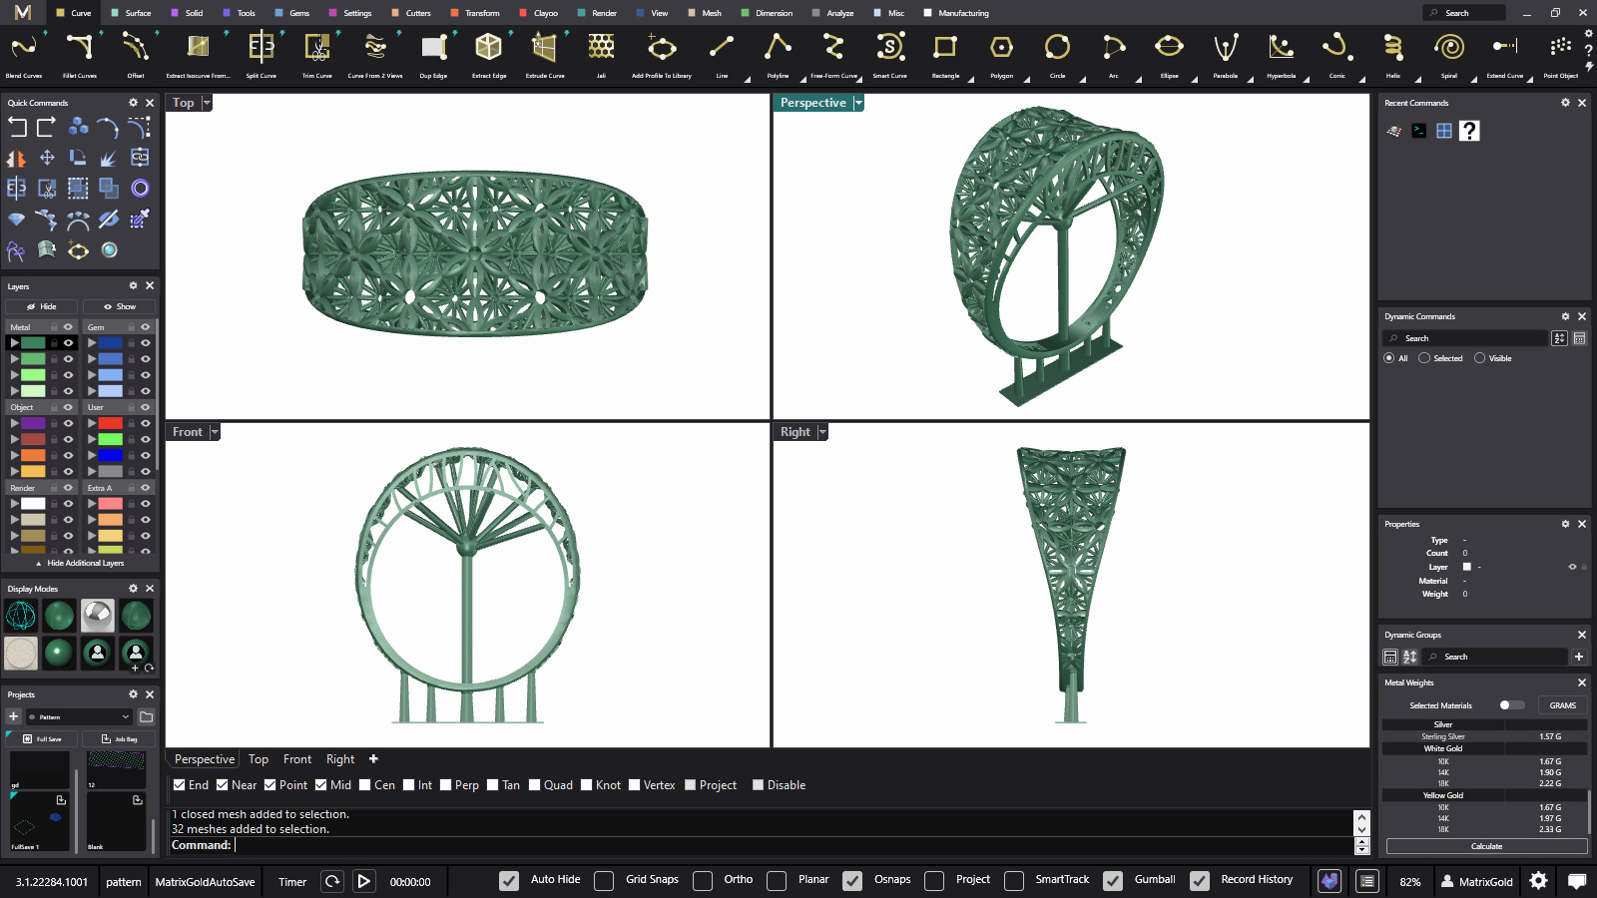Enable the Quad osnap checkbox
The height and width of the screenshot is (898, 1597).
click(535, 785)
